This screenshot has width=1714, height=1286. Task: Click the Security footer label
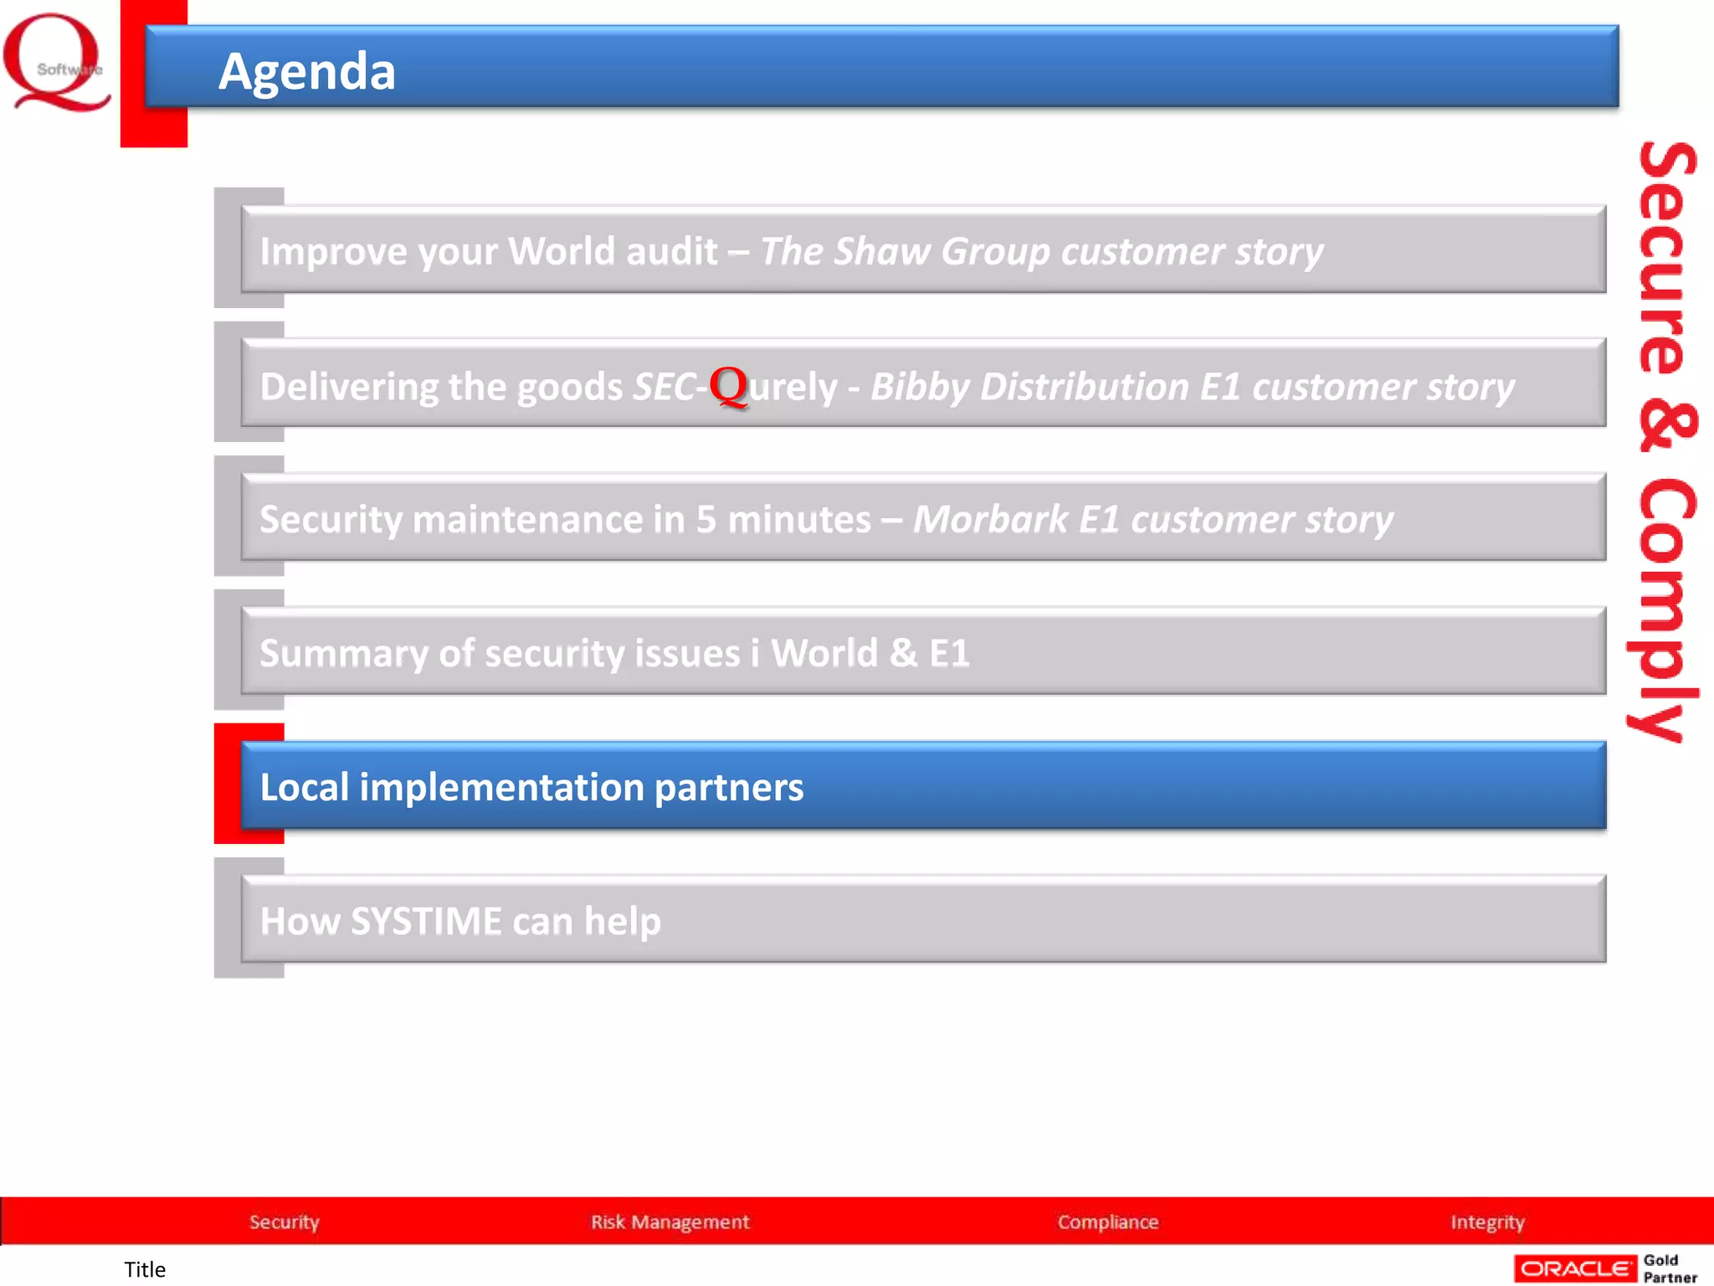(x=285, y=1222)
